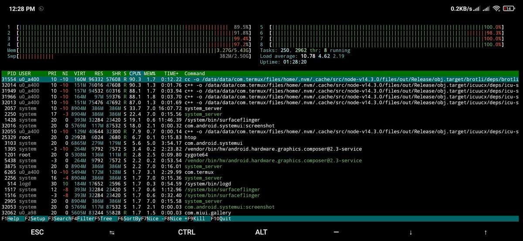The width and height of the screenshot is (523, 241).
Task: Tap the up arrow extra key
Action: pyautogui.click(x=486, y=232)
